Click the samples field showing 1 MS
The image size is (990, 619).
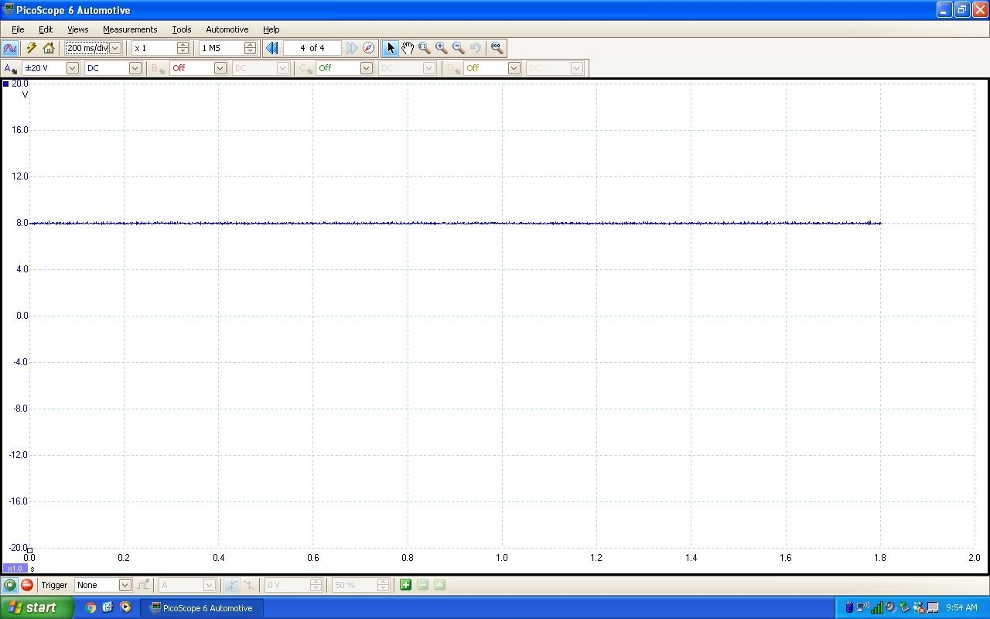coord(221,48)
